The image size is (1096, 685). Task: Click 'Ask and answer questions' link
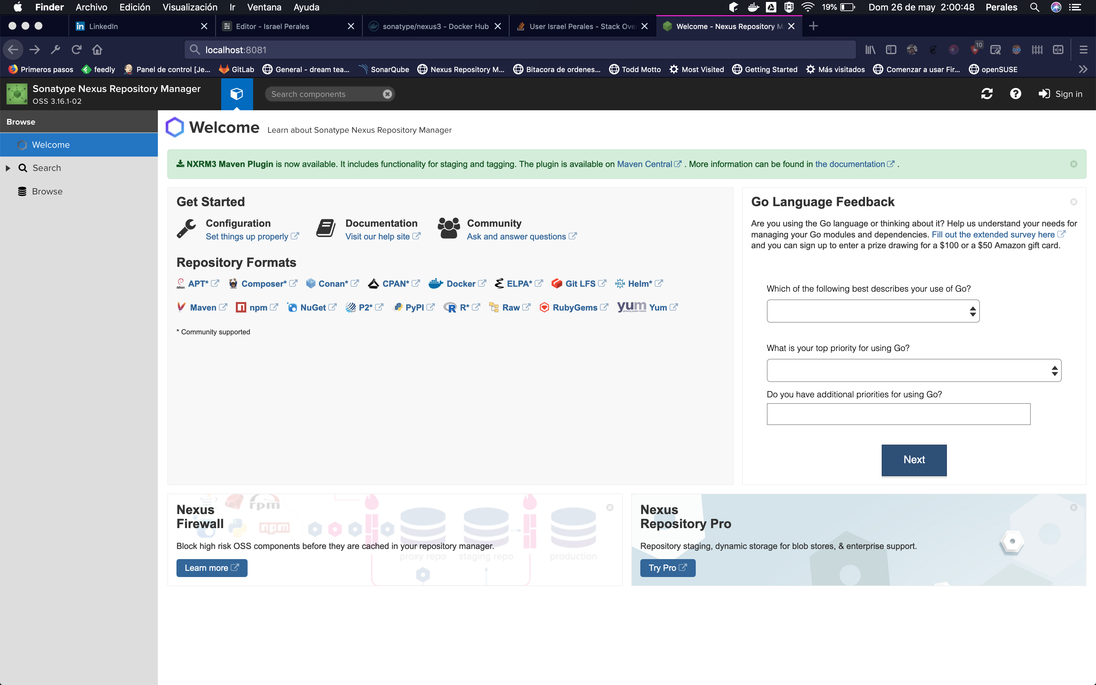(521, 236)
